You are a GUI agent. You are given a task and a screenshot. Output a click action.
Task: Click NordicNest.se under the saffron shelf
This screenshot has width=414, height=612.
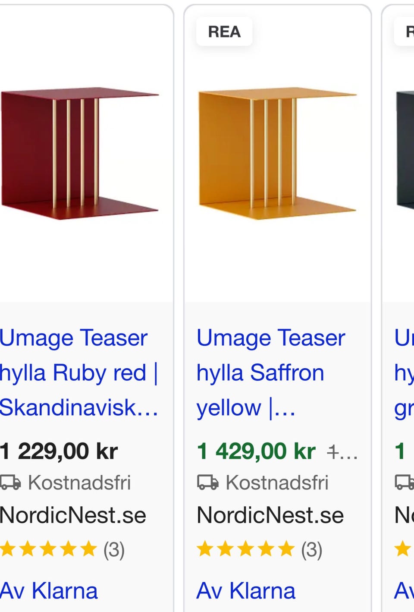(x=270, y=515)
